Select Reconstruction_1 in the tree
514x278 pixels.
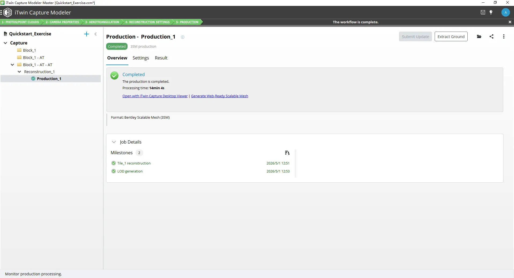(39, 72)
